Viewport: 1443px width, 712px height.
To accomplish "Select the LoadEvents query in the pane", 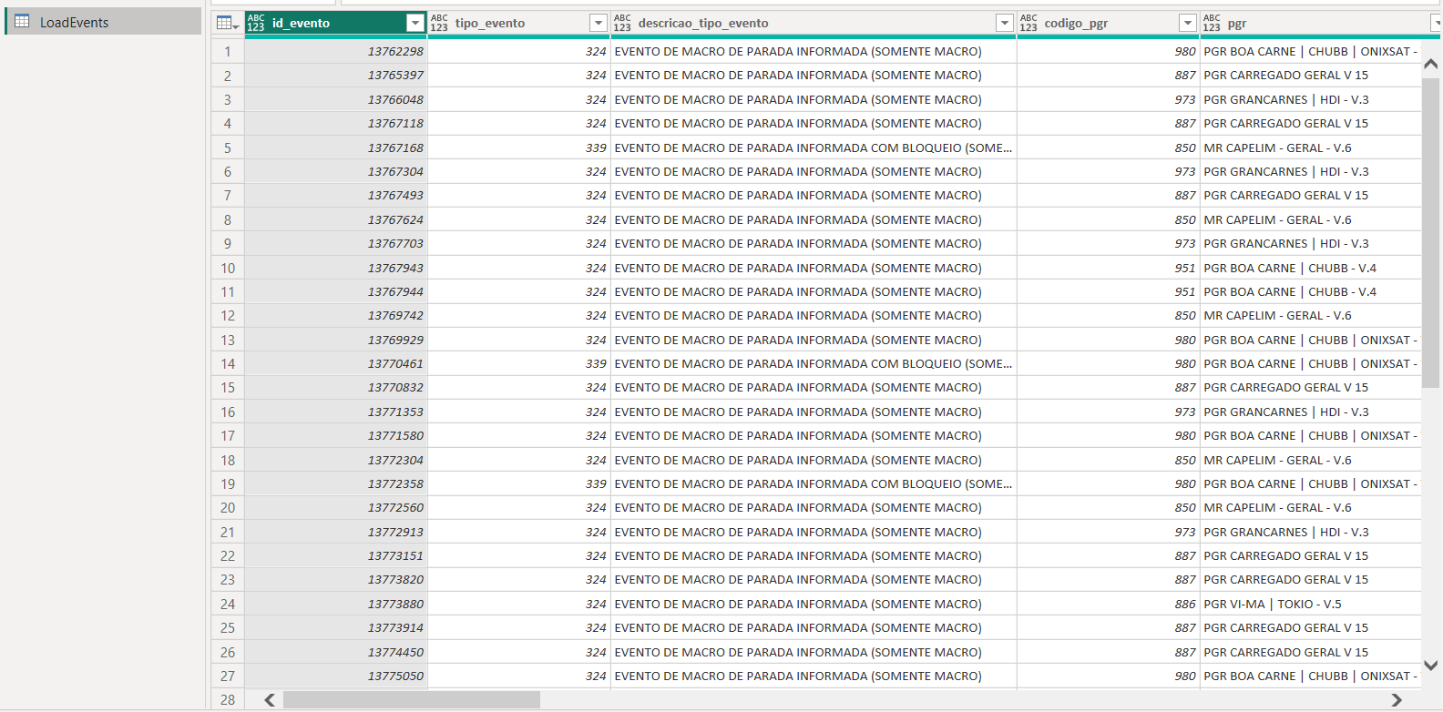I will coord(103,22).
